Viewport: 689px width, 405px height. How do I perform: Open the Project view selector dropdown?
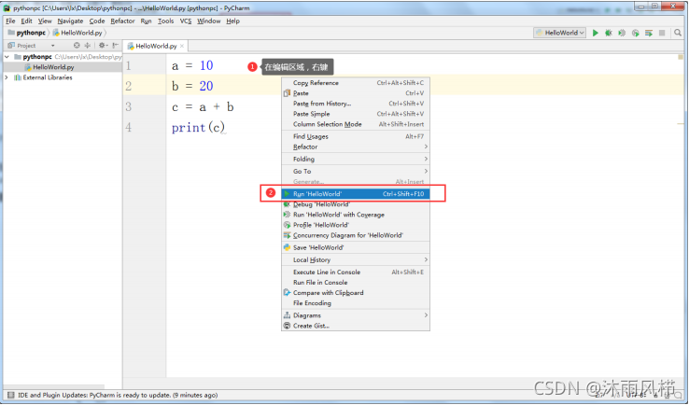point(52,45)
